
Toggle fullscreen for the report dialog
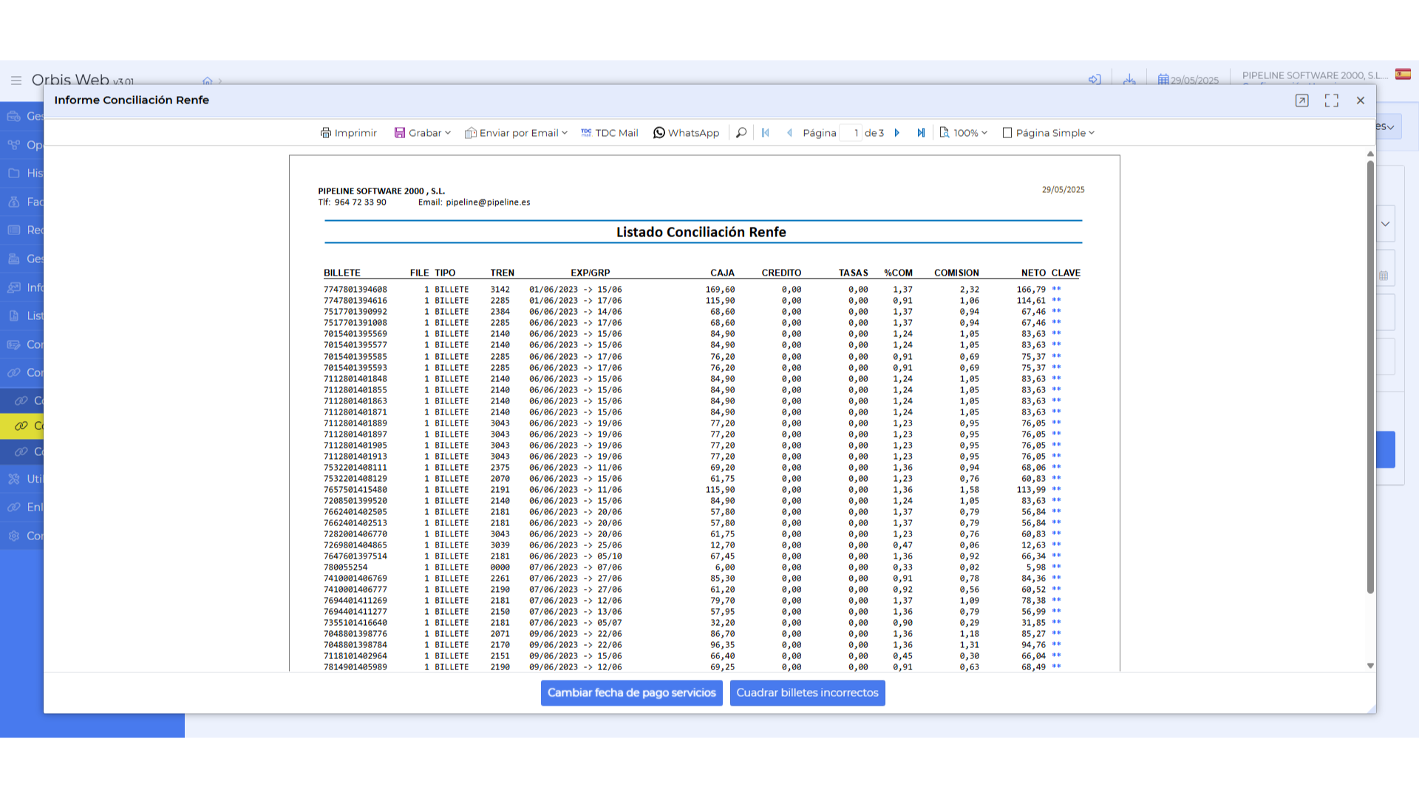(x=1332, y=100)
